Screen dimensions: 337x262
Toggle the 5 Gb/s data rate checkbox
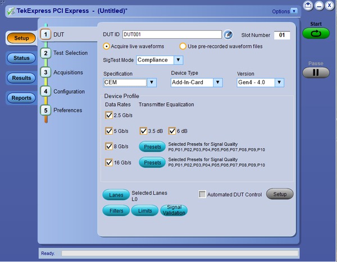pyautogui.click(x=109, y=131)
